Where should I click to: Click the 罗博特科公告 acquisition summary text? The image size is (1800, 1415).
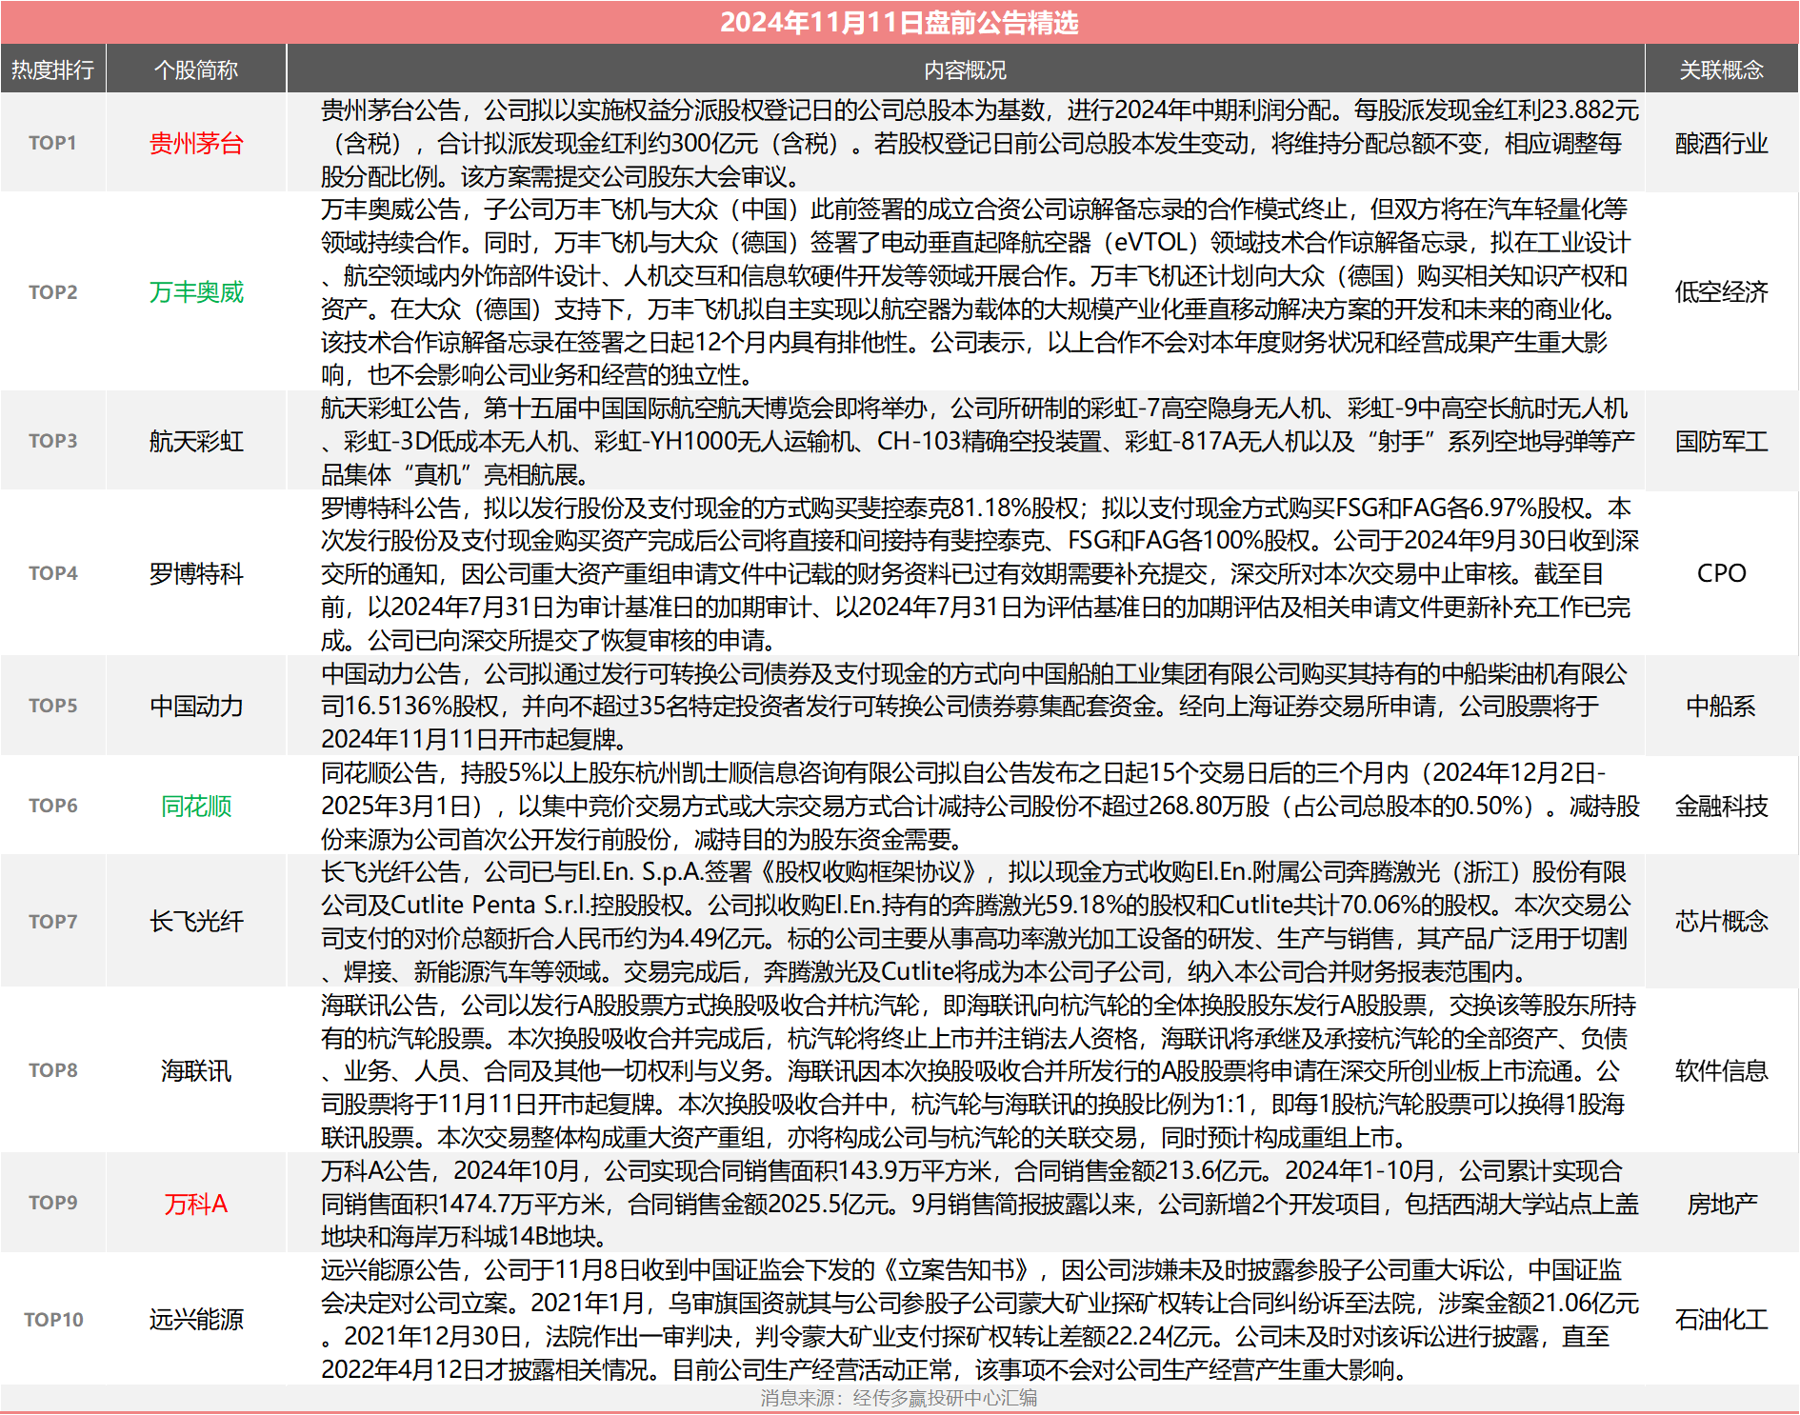980,573
